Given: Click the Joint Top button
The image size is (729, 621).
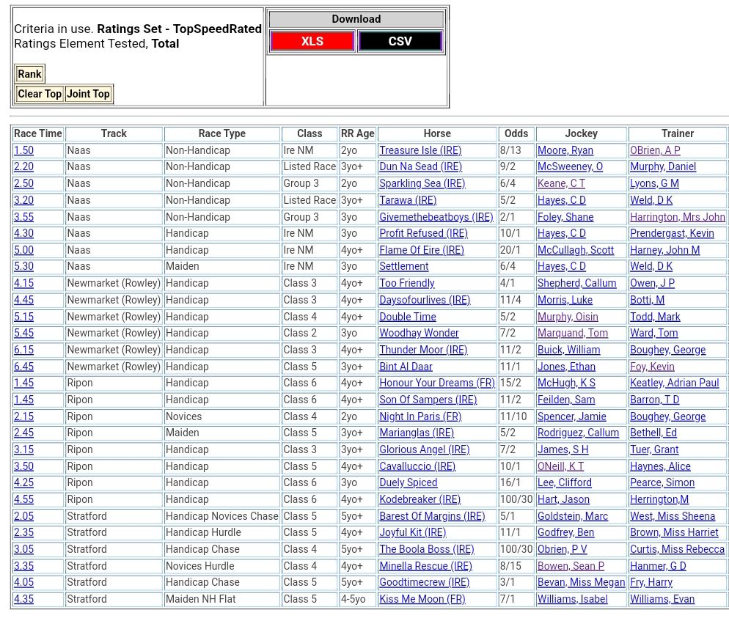Looking at the screenshot, I should click(88, 94).
